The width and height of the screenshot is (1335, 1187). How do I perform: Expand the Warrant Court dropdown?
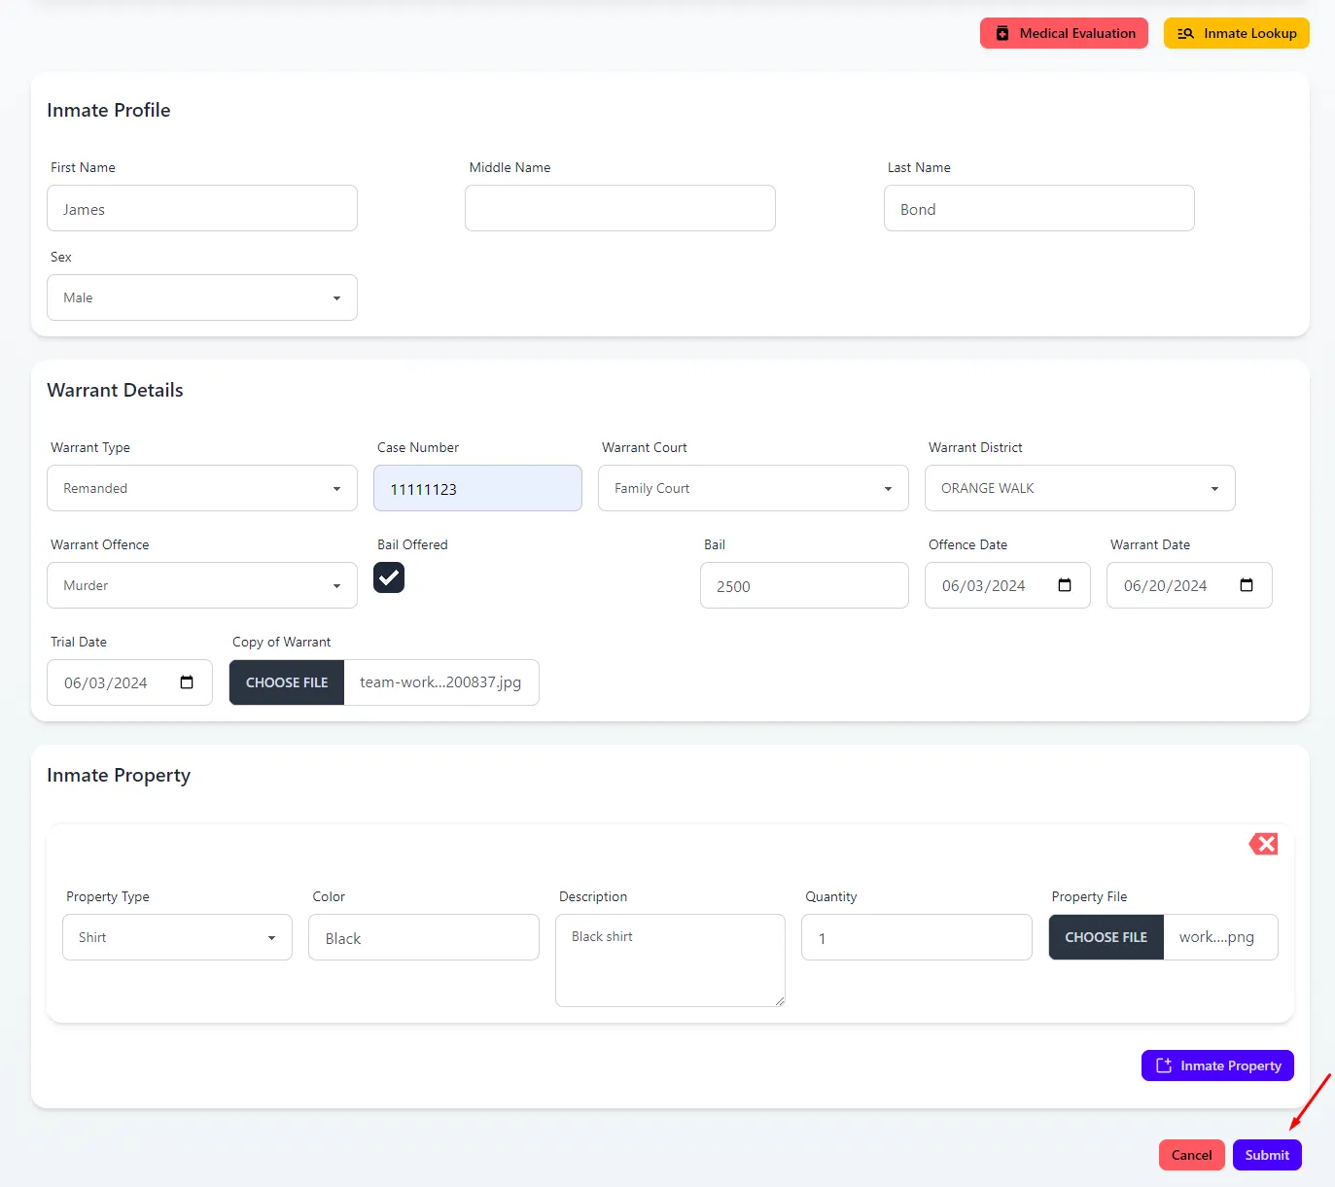tap(753, 488)
